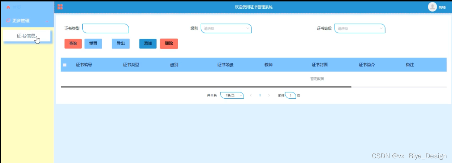Image resolution: width=452 pixels, height=163 pixels.
Task: Collapse the 更多管理 menu chevron
Action: tap(47, 21)
